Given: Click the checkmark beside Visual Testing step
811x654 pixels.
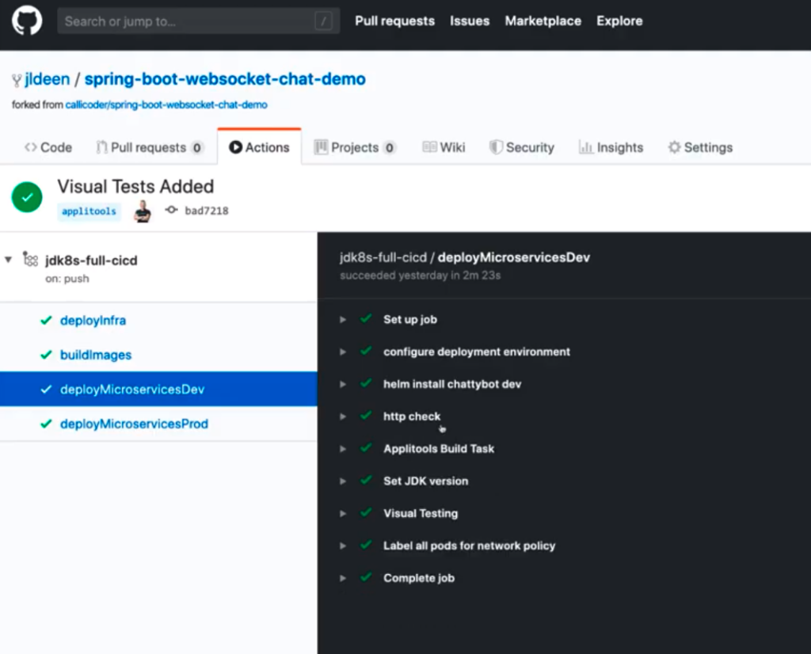Looking at the screenshot, I should pos(366,513).
